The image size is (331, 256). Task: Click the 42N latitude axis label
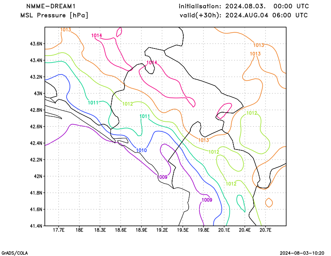[38, 176]
